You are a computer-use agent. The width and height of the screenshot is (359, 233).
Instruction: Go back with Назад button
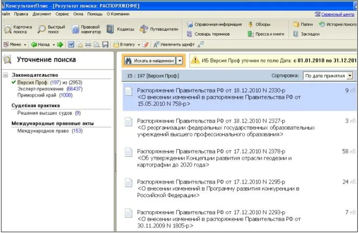tap(41, 44)
